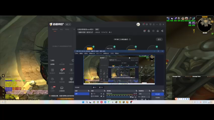Open Chrome from the taskbar
The width and height of the screenshot is (214, 120).
click(94, 102)
